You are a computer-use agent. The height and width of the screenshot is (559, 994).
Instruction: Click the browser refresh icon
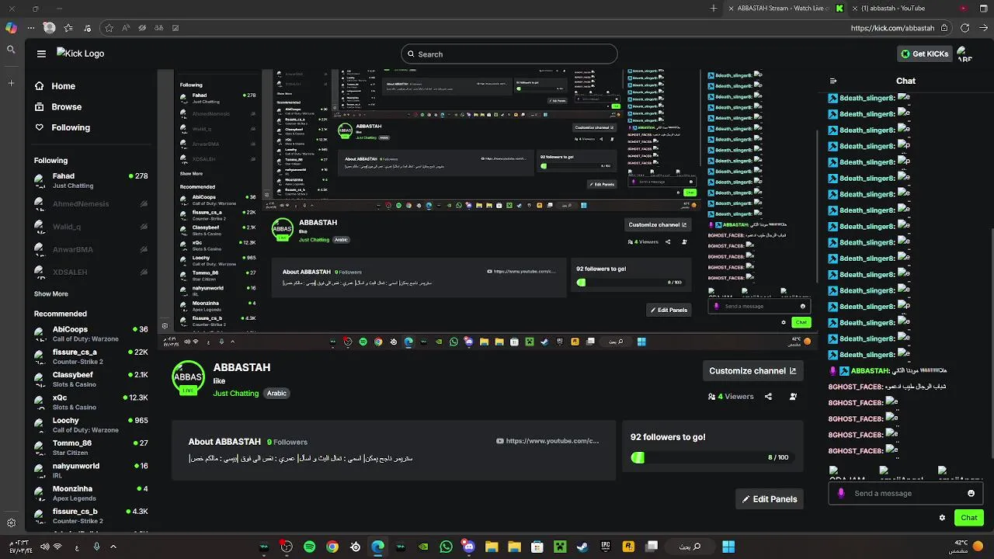[964, 28]
